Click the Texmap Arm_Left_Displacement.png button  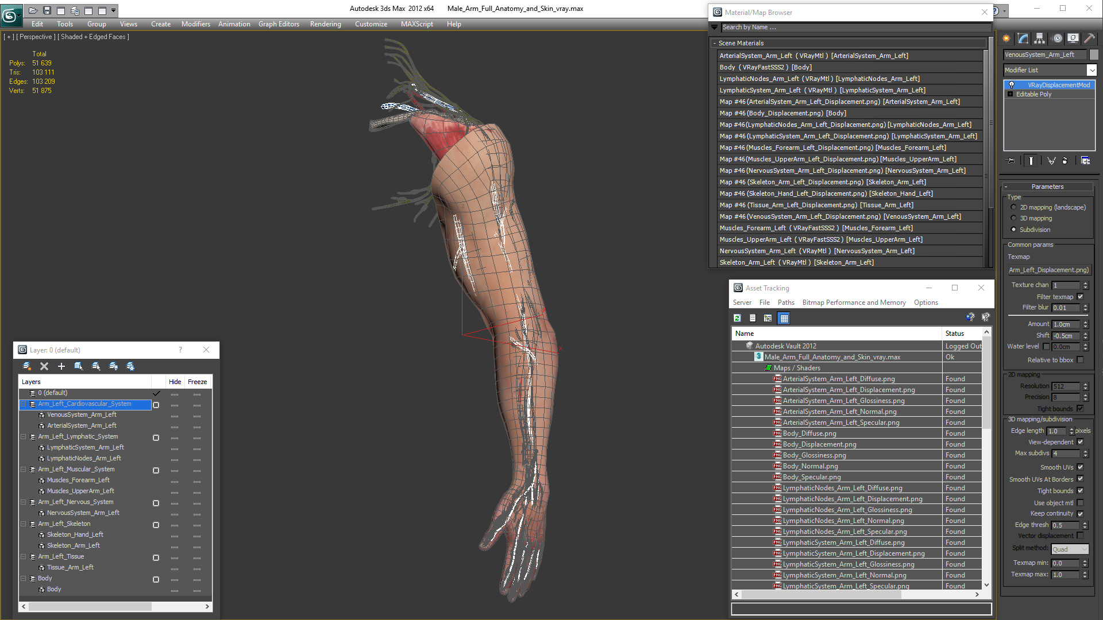pyautogui.click(x=1050, y=270)
